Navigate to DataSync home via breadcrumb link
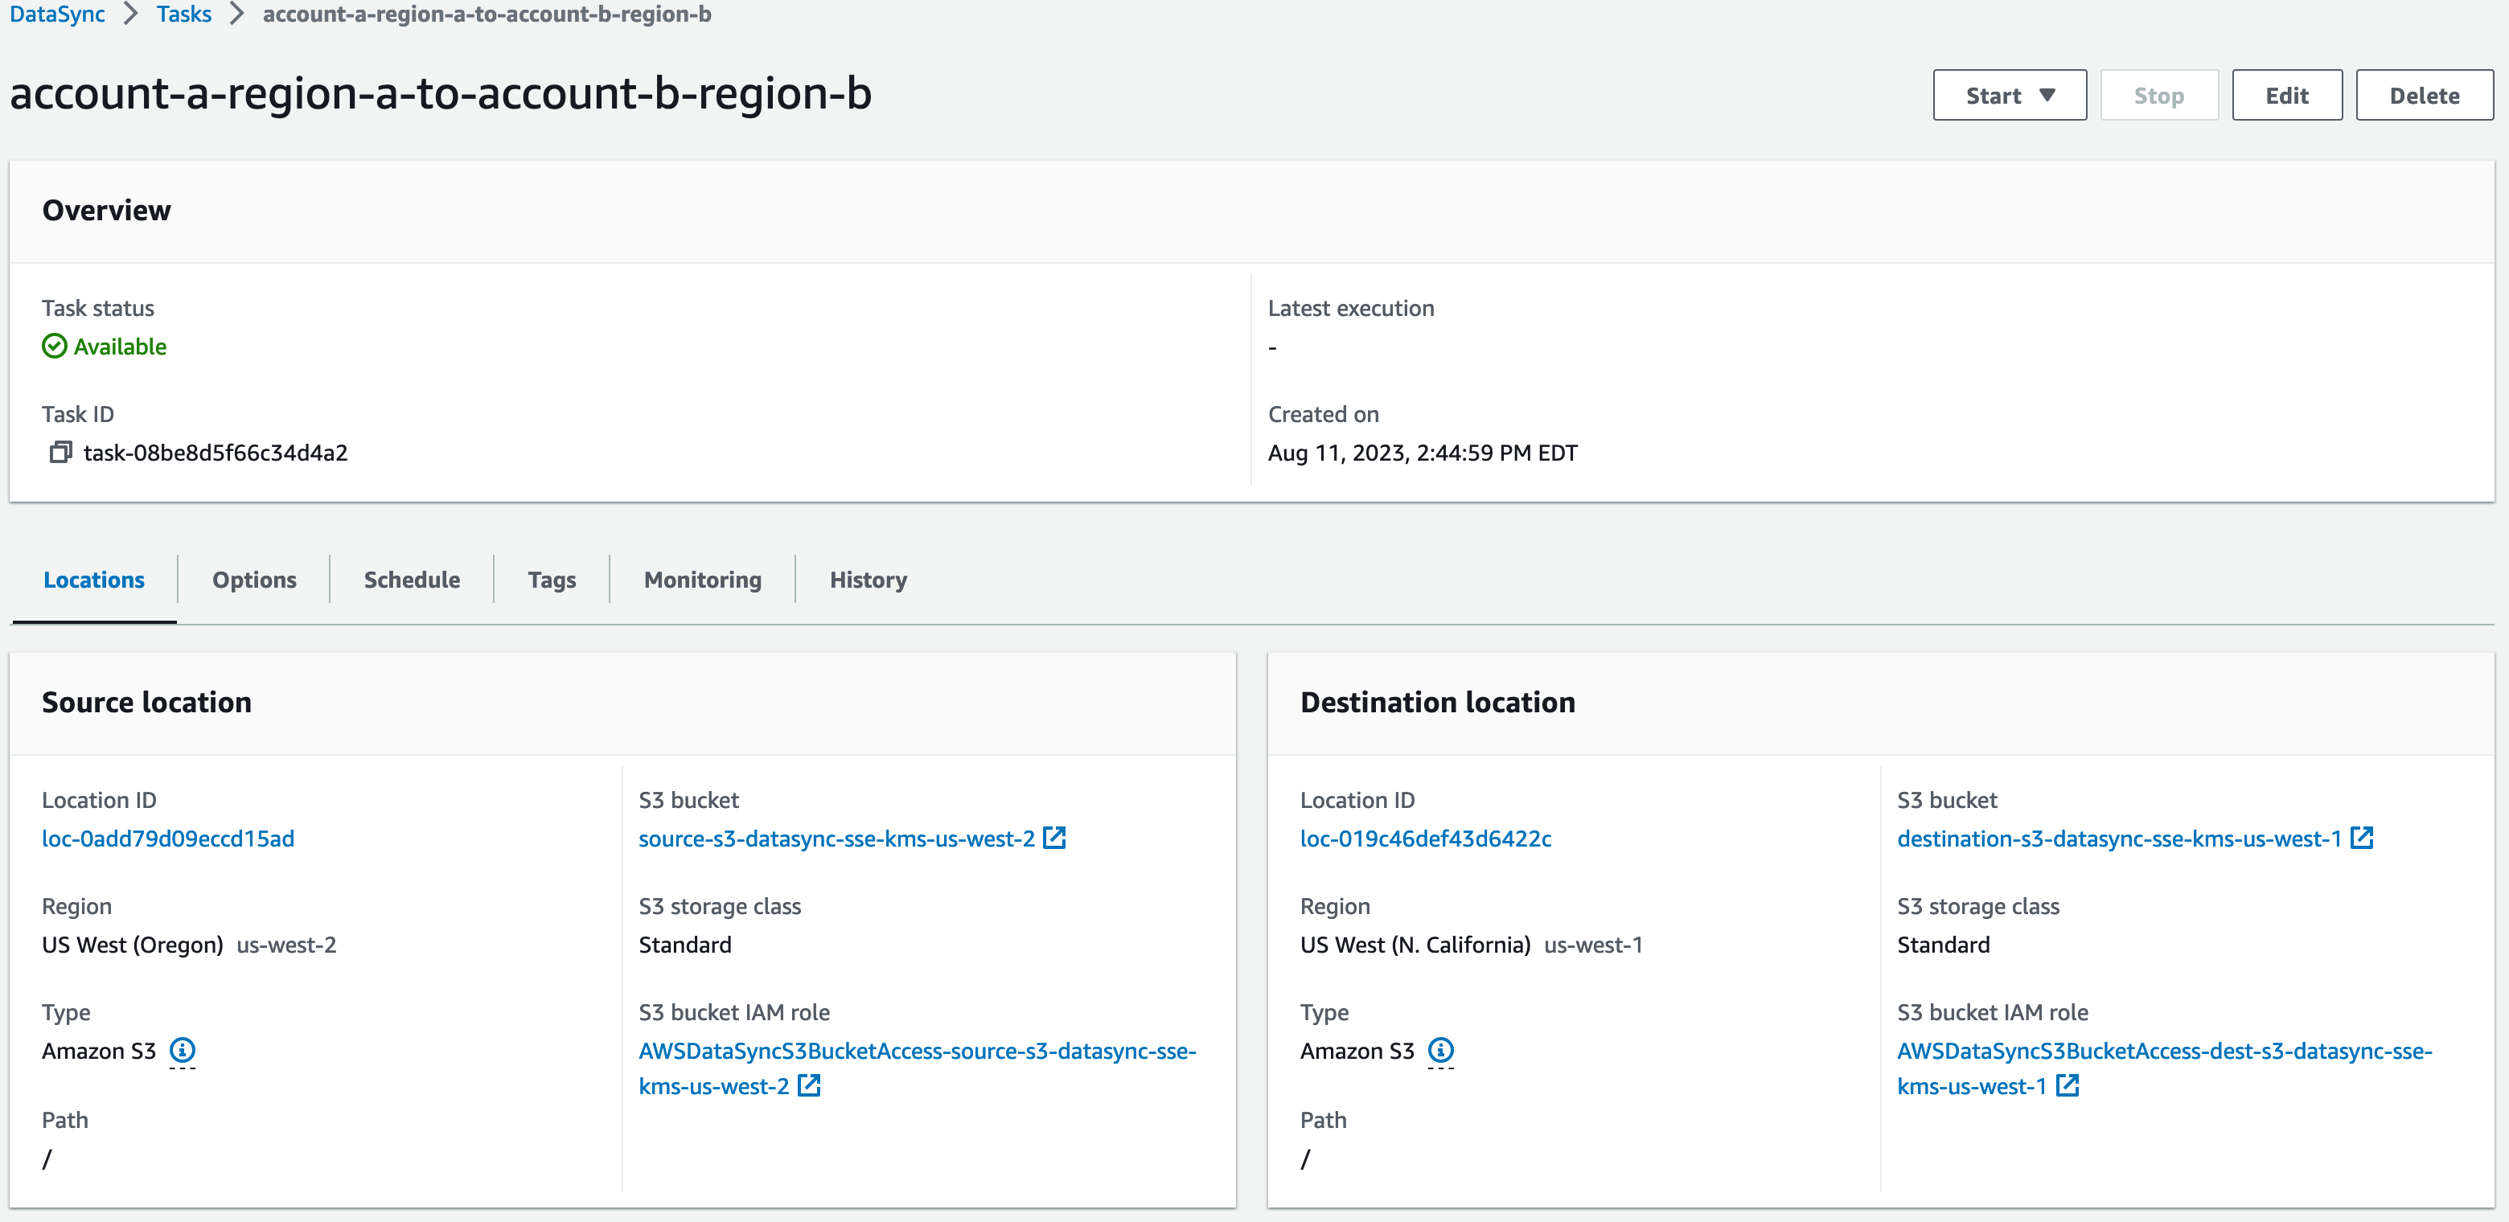The width and height of the screenshot is (2509, 1222). tap(55, 14)
